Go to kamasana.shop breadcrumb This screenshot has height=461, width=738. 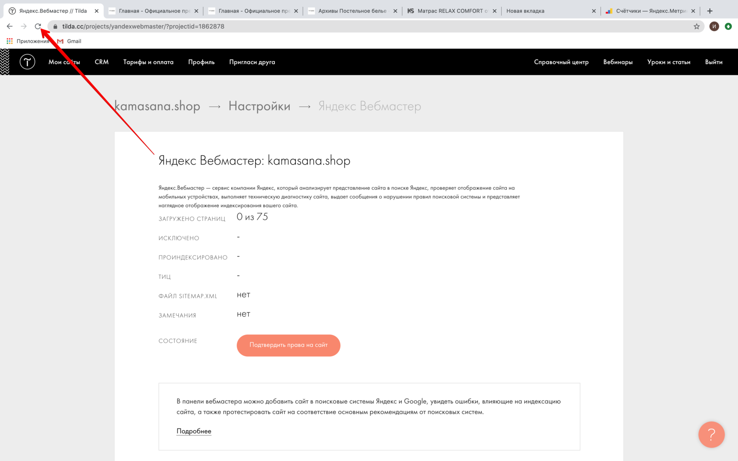click(x=157, y=106)
